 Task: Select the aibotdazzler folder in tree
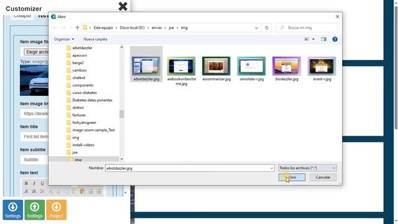82,48
